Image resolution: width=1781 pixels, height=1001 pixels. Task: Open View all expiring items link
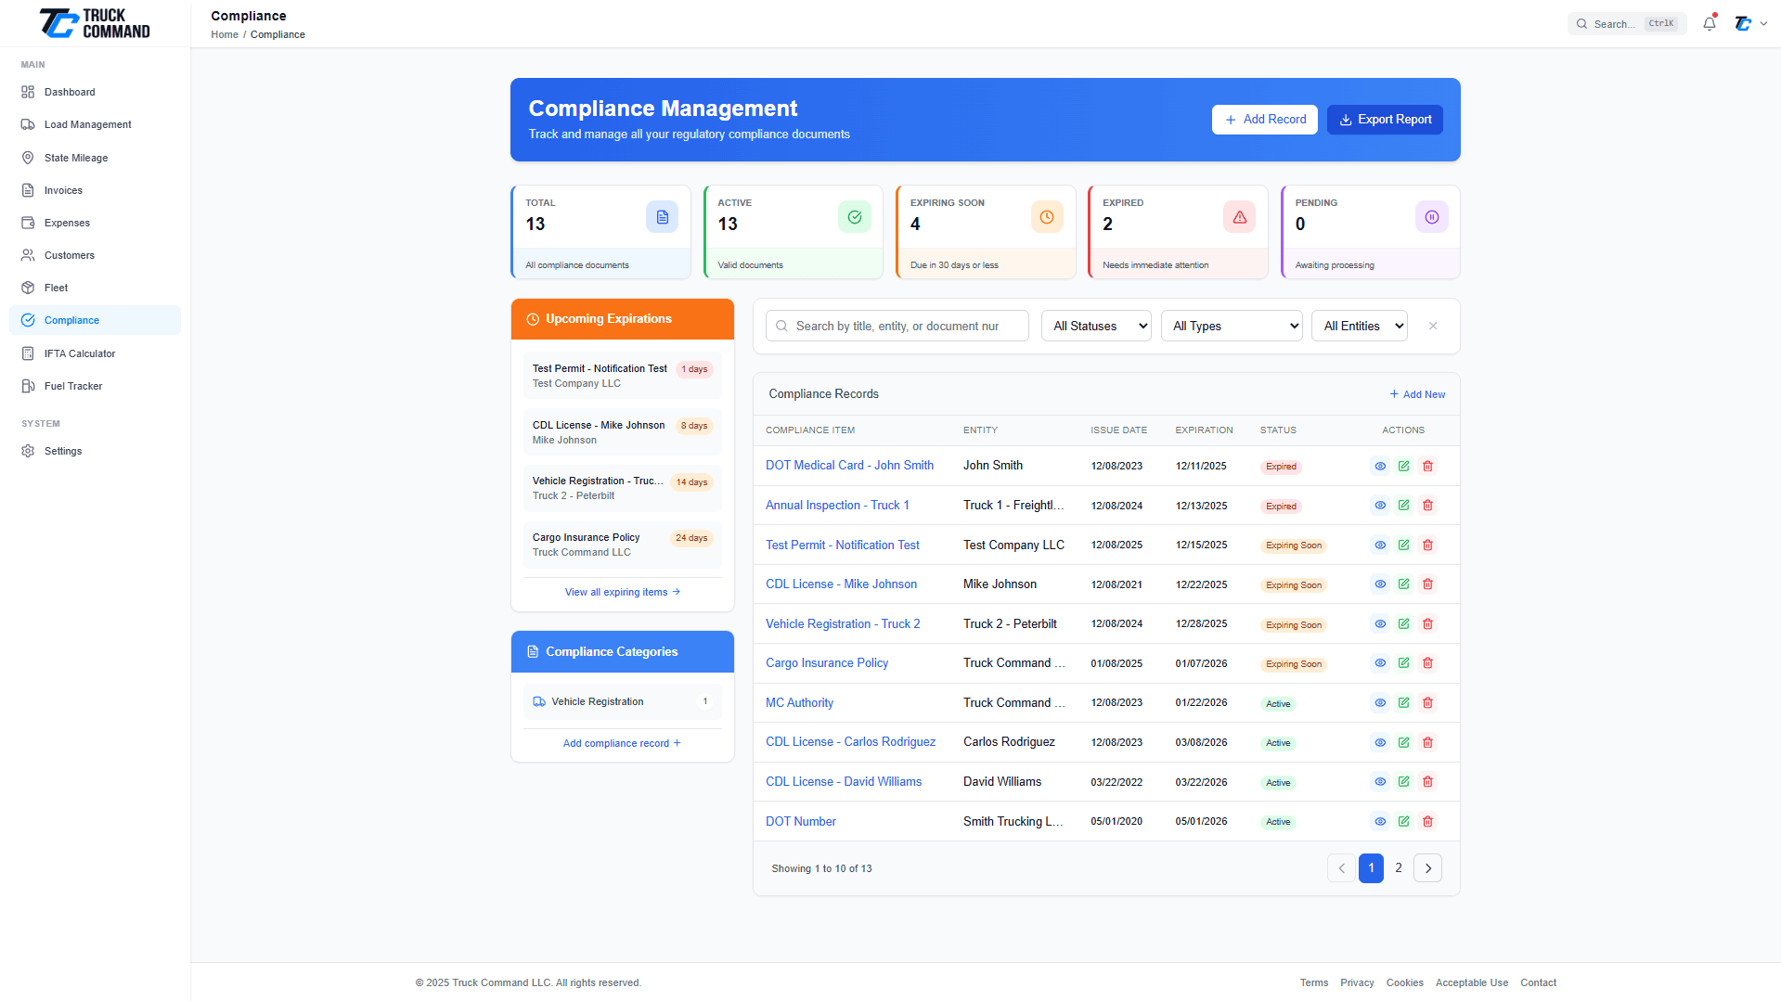click(x=622, y=592)
